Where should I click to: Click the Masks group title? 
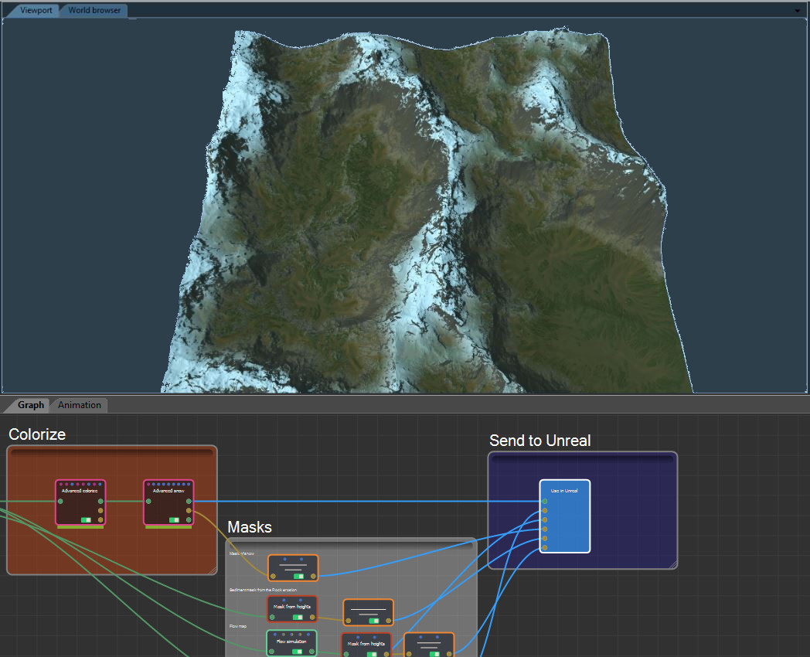point(248,527)
